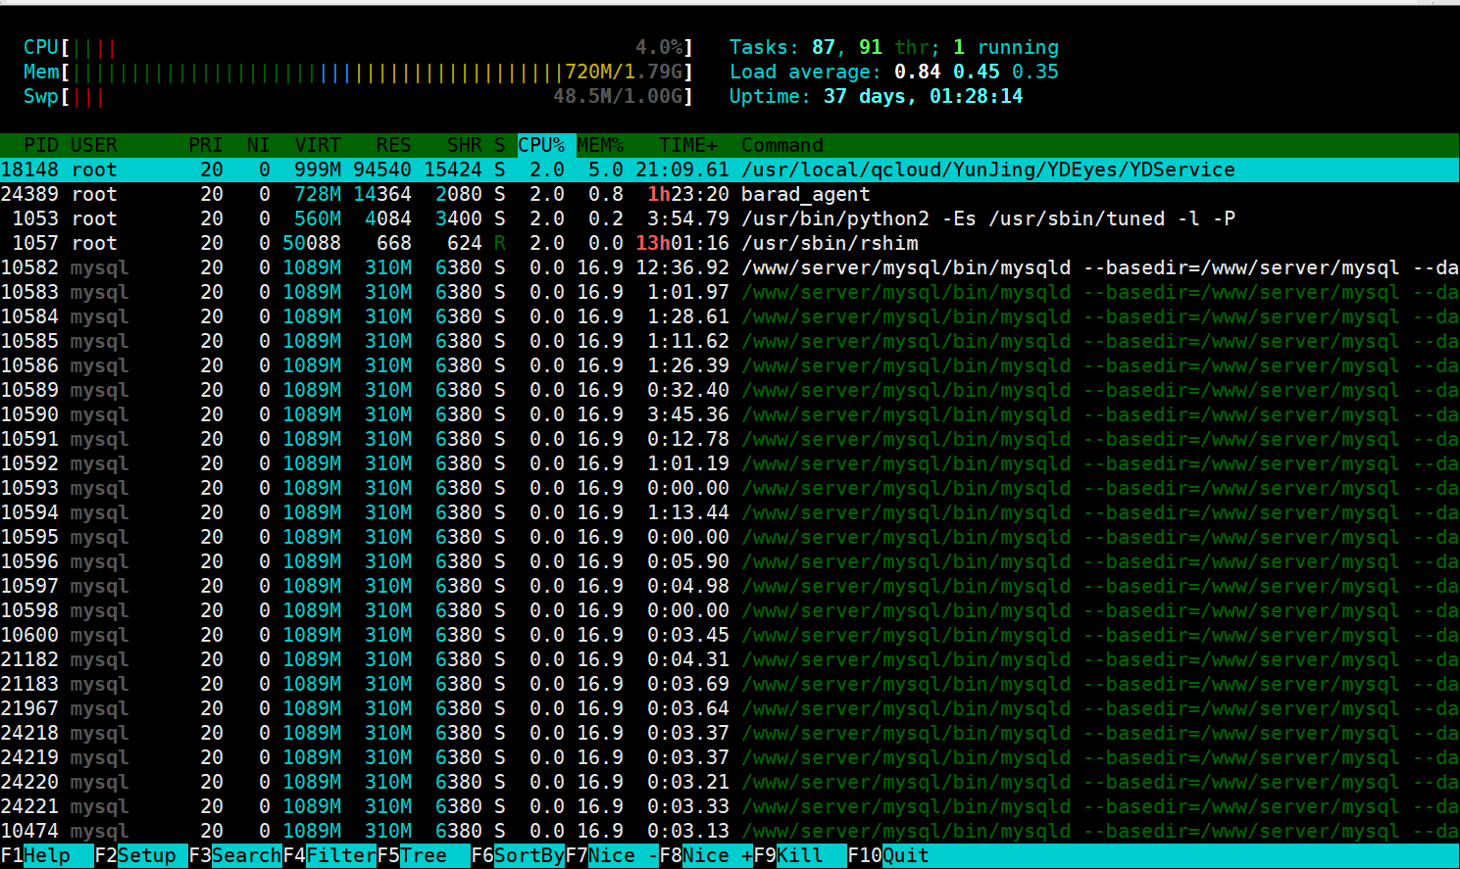Select mysqld process with PID 10582

tap(730, 267)
